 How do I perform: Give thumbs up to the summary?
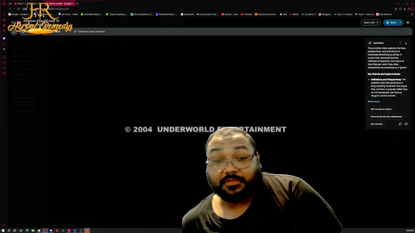tap(400, 124)
